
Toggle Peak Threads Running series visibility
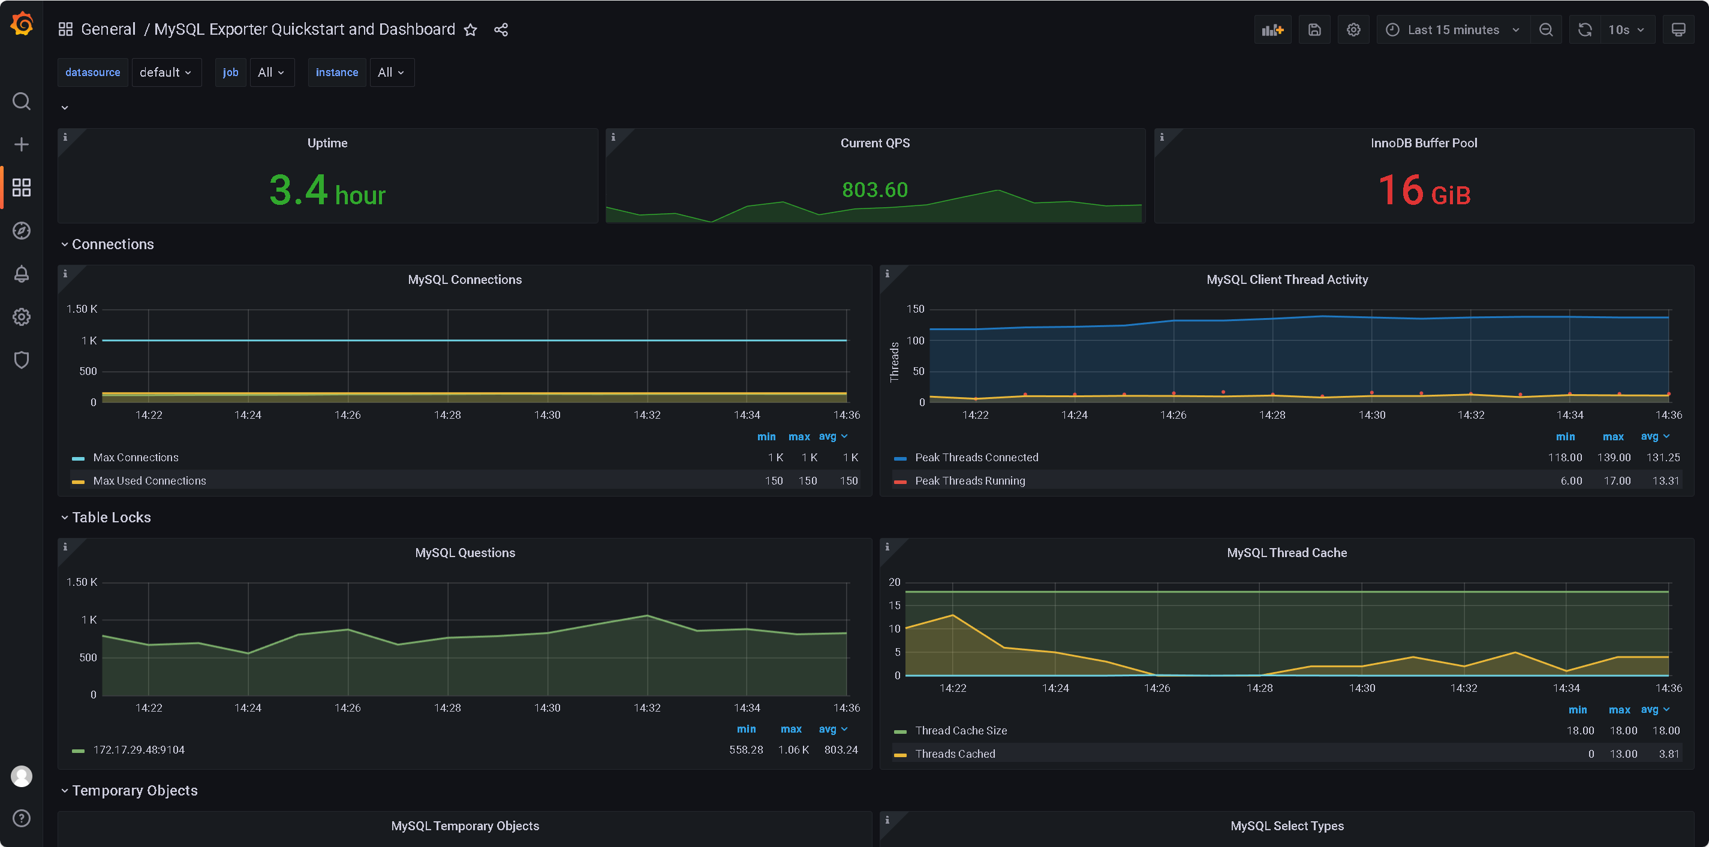(x=969, y=480)
